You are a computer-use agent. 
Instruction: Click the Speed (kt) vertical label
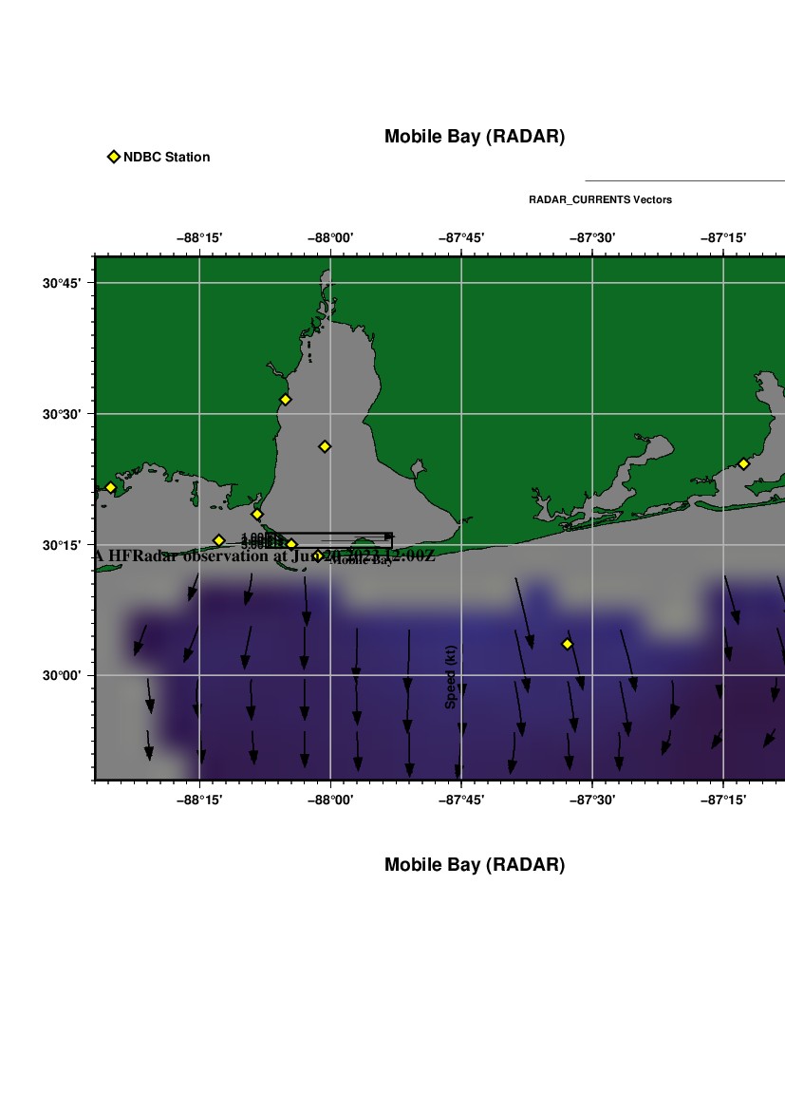coord(451,676)
